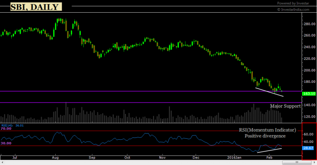This screenshot has width=317, height=165.
Task: Click the 'Powered by Investar' text
Action: coord(293,3)
